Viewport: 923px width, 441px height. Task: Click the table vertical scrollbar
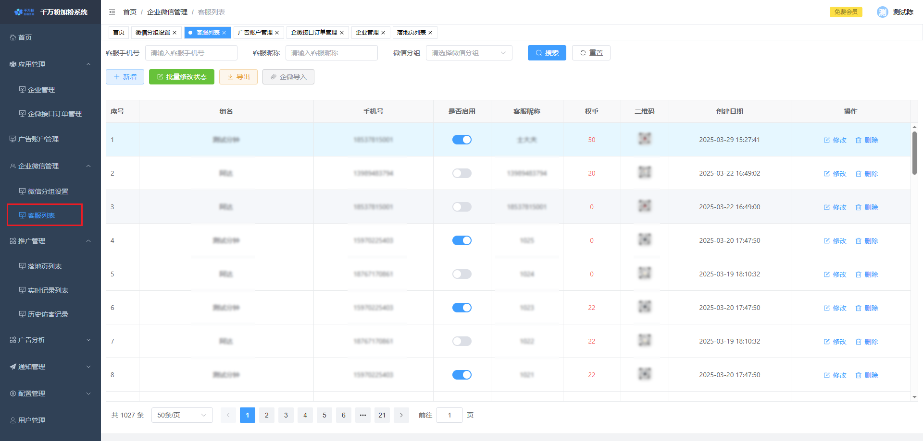(914, 154)
